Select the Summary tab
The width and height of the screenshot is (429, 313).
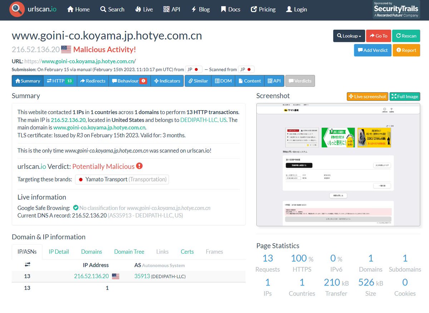(28, 81)
